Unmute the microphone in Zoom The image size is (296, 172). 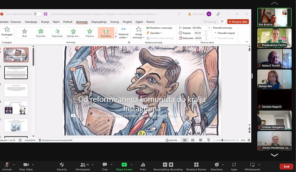7,166
